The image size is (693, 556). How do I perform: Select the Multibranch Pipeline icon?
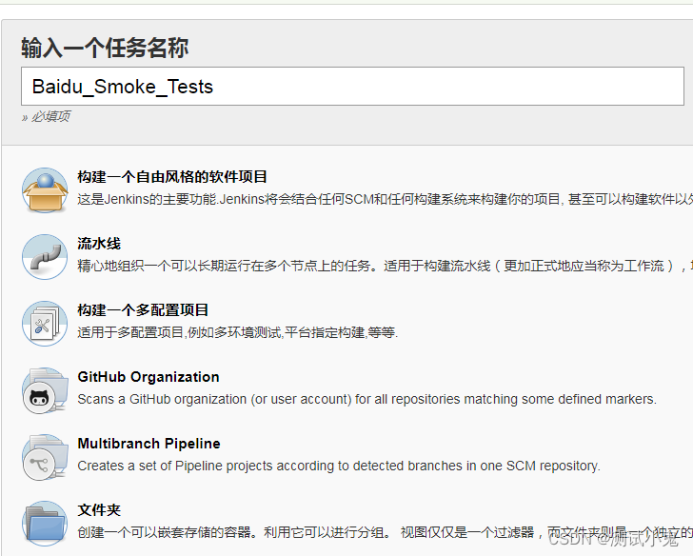pos(45,457)
